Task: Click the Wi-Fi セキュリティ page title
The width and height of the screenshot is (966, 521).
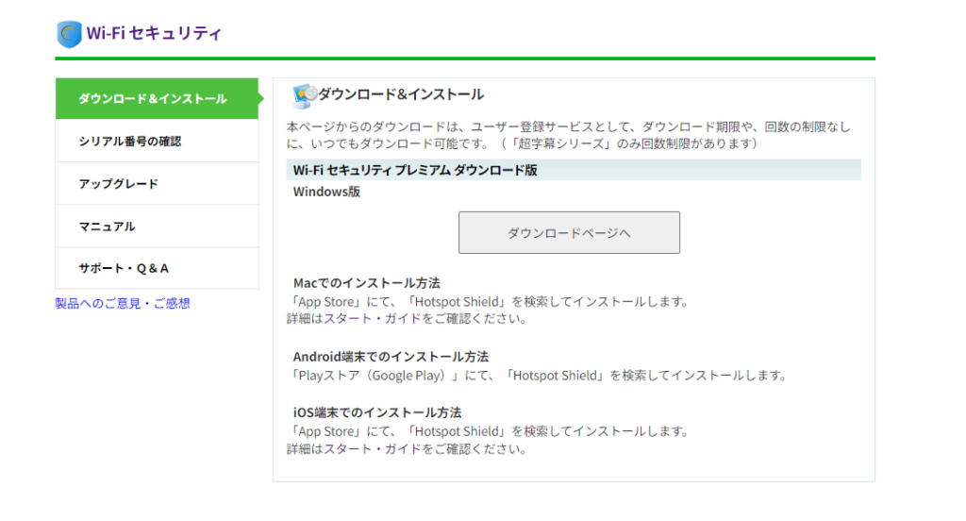Action: tap(154, 34)
